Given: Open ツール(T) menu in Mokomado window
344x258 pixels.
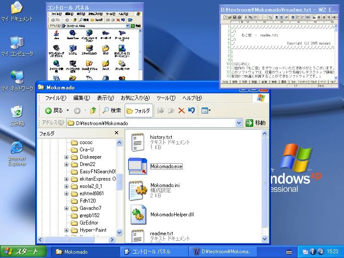Looking at the screenshot, I should click(166, 98).
